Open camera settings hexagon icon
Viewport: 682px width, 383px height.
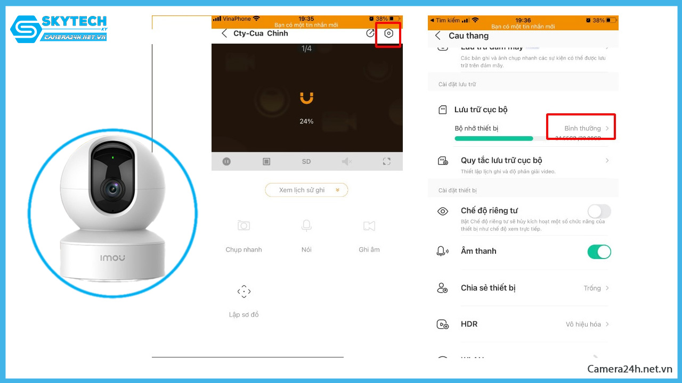389,34
